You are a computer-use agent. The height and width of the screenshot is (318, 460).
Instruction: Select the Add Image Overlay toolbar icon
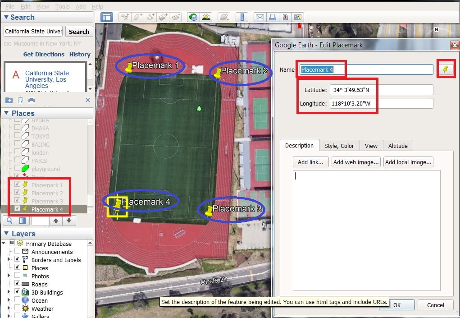tap(163, 17)
